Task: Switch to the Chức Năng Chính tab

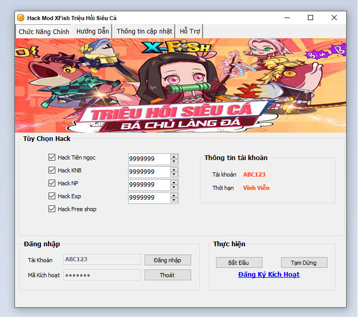Action: [x=43, y=31]
